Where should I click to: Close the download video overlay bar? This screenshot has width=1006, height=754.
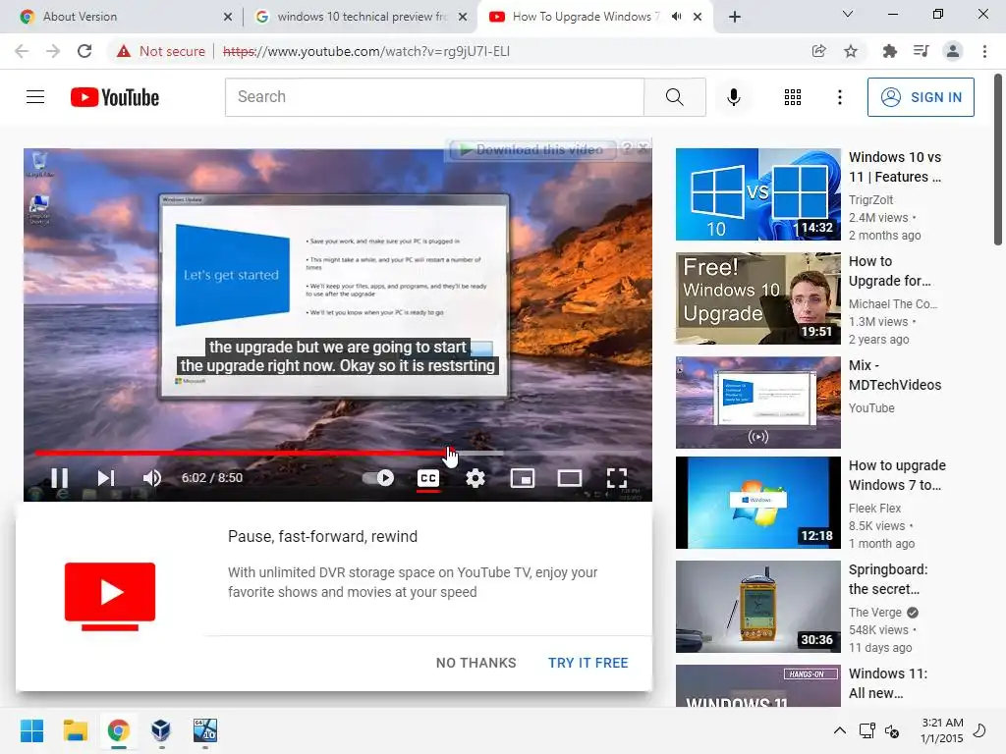[643, 148]
